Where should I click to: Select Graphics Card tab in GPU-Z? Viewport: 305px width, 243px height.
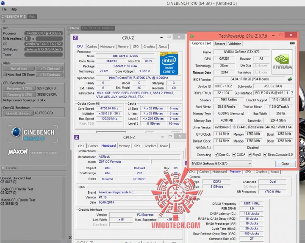click(x=202, y=43)
